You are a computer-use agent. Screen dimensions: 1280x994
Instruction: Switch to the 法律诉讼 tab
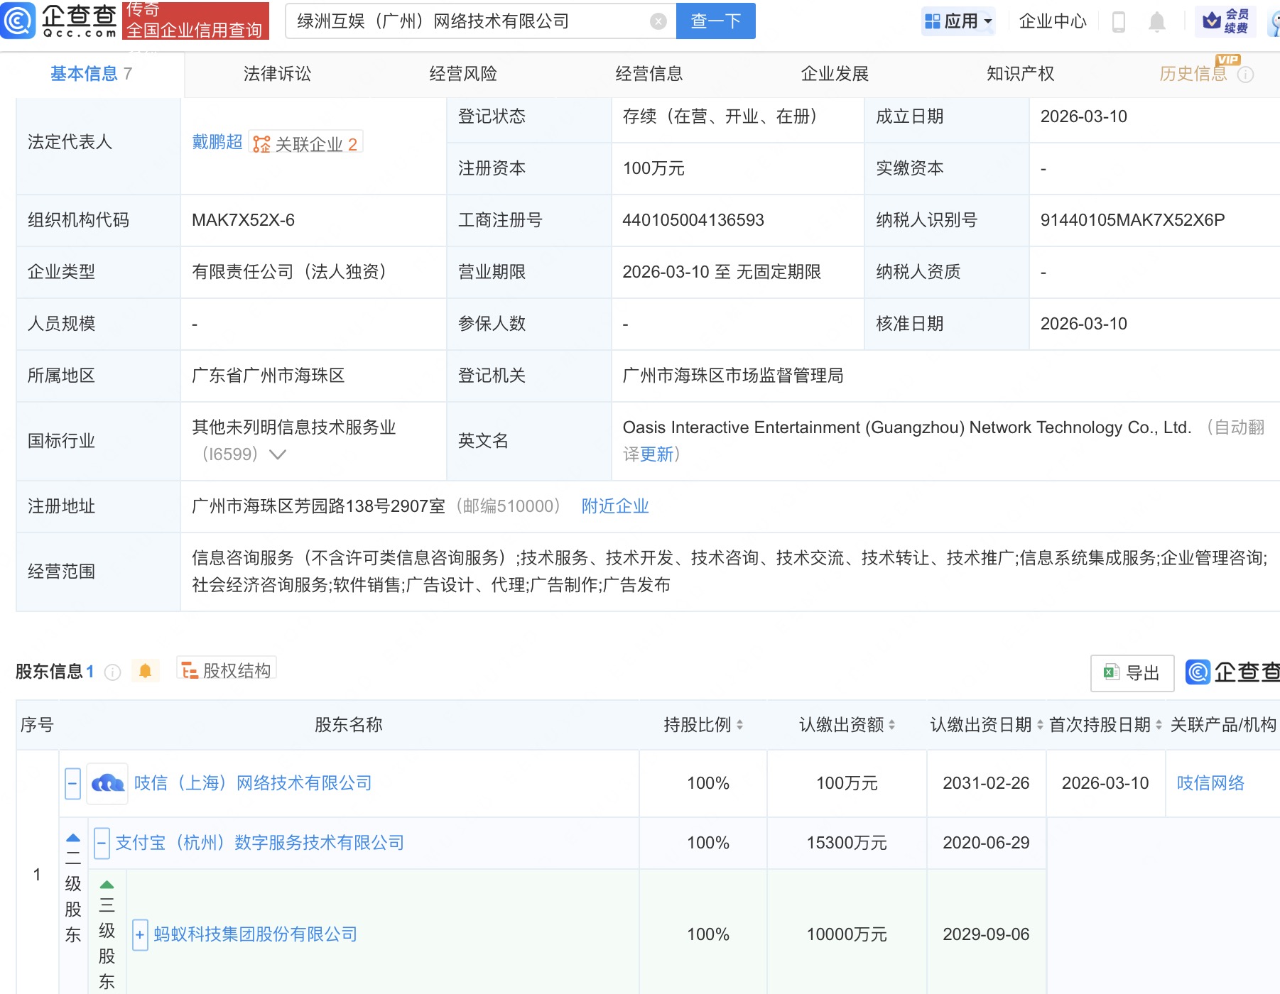(277, 74)
